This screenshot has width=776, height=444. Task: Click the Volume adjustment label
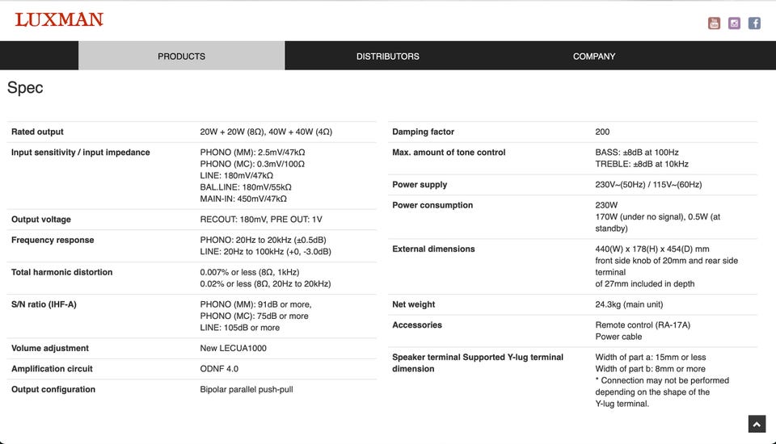[50, 348]
